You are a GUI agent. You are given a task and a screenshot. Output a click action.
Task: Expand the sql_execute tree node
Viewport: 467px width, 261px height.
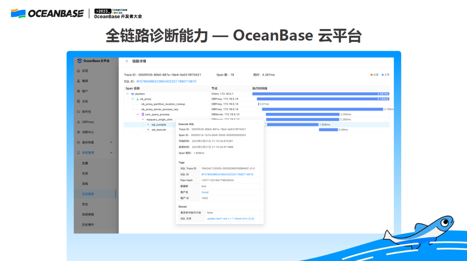(x=148, y=130)
